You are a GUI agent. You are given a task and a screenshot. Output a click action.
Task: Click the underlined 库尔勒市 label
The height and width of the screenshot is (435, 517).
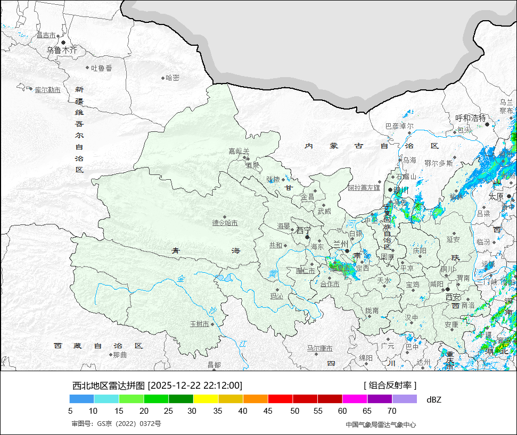(x=48, y=90)
